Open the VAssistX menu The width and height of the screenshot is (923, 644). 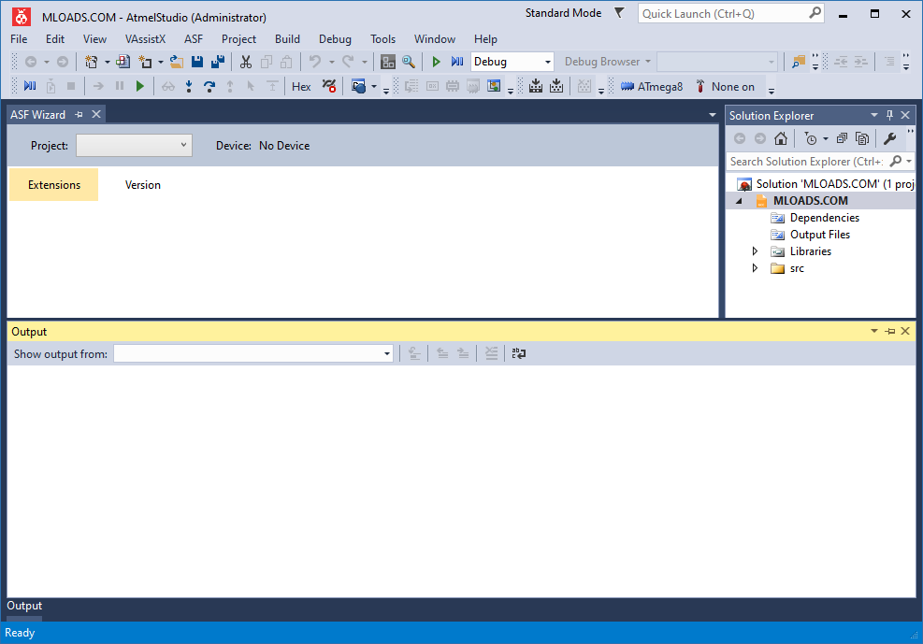145,39
